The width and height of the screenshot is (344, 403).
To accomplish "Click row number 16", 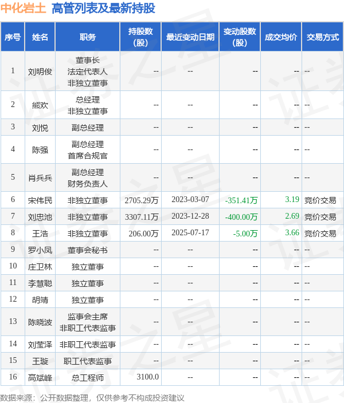I will pyautogui.click(x=13, y=377).
